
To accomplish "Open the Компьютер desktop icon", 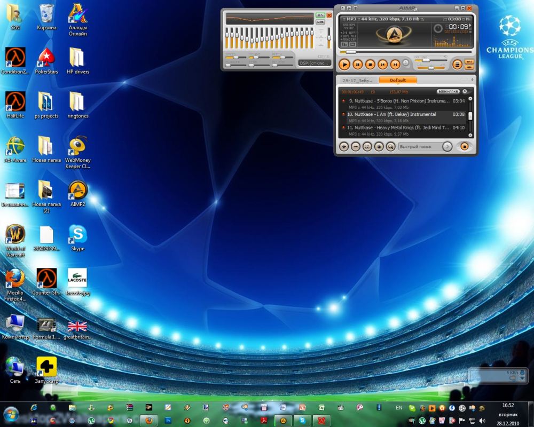I will [15, 327].
